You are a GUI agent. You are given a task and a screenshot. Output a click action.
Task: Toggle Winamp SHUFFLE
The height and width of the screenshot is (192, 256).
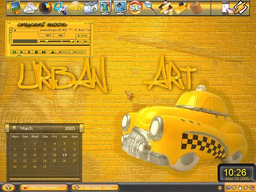click(x=65, y=52)
